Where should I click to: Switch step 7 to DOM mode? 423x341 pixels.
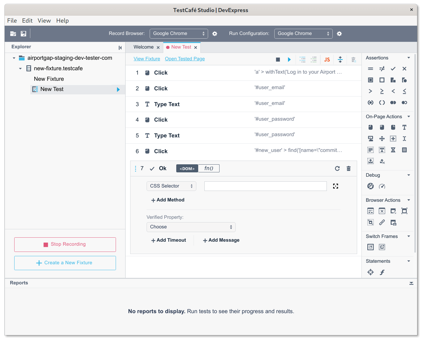click(187, 168)
